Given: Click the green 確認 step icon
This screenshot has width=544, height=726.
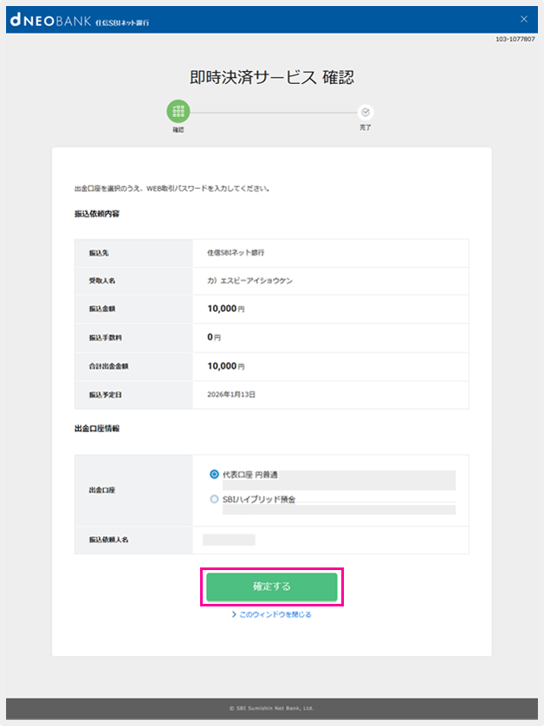Looking at the screenshot, I should 178,112.
